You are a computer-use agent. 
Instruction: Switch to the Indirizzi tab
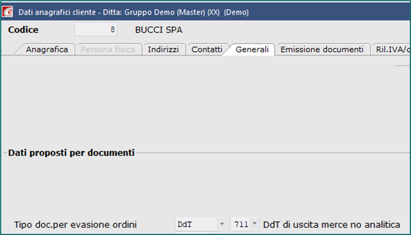[163, 49]
